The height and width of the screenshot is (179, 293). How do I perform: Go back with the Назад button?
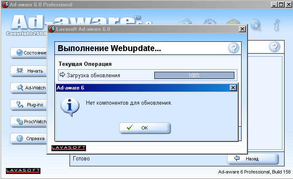pos(253,159)
